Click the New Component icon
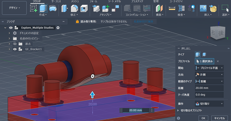The height and width of the screenshot is (121, 231). click(x=106, y=8)
